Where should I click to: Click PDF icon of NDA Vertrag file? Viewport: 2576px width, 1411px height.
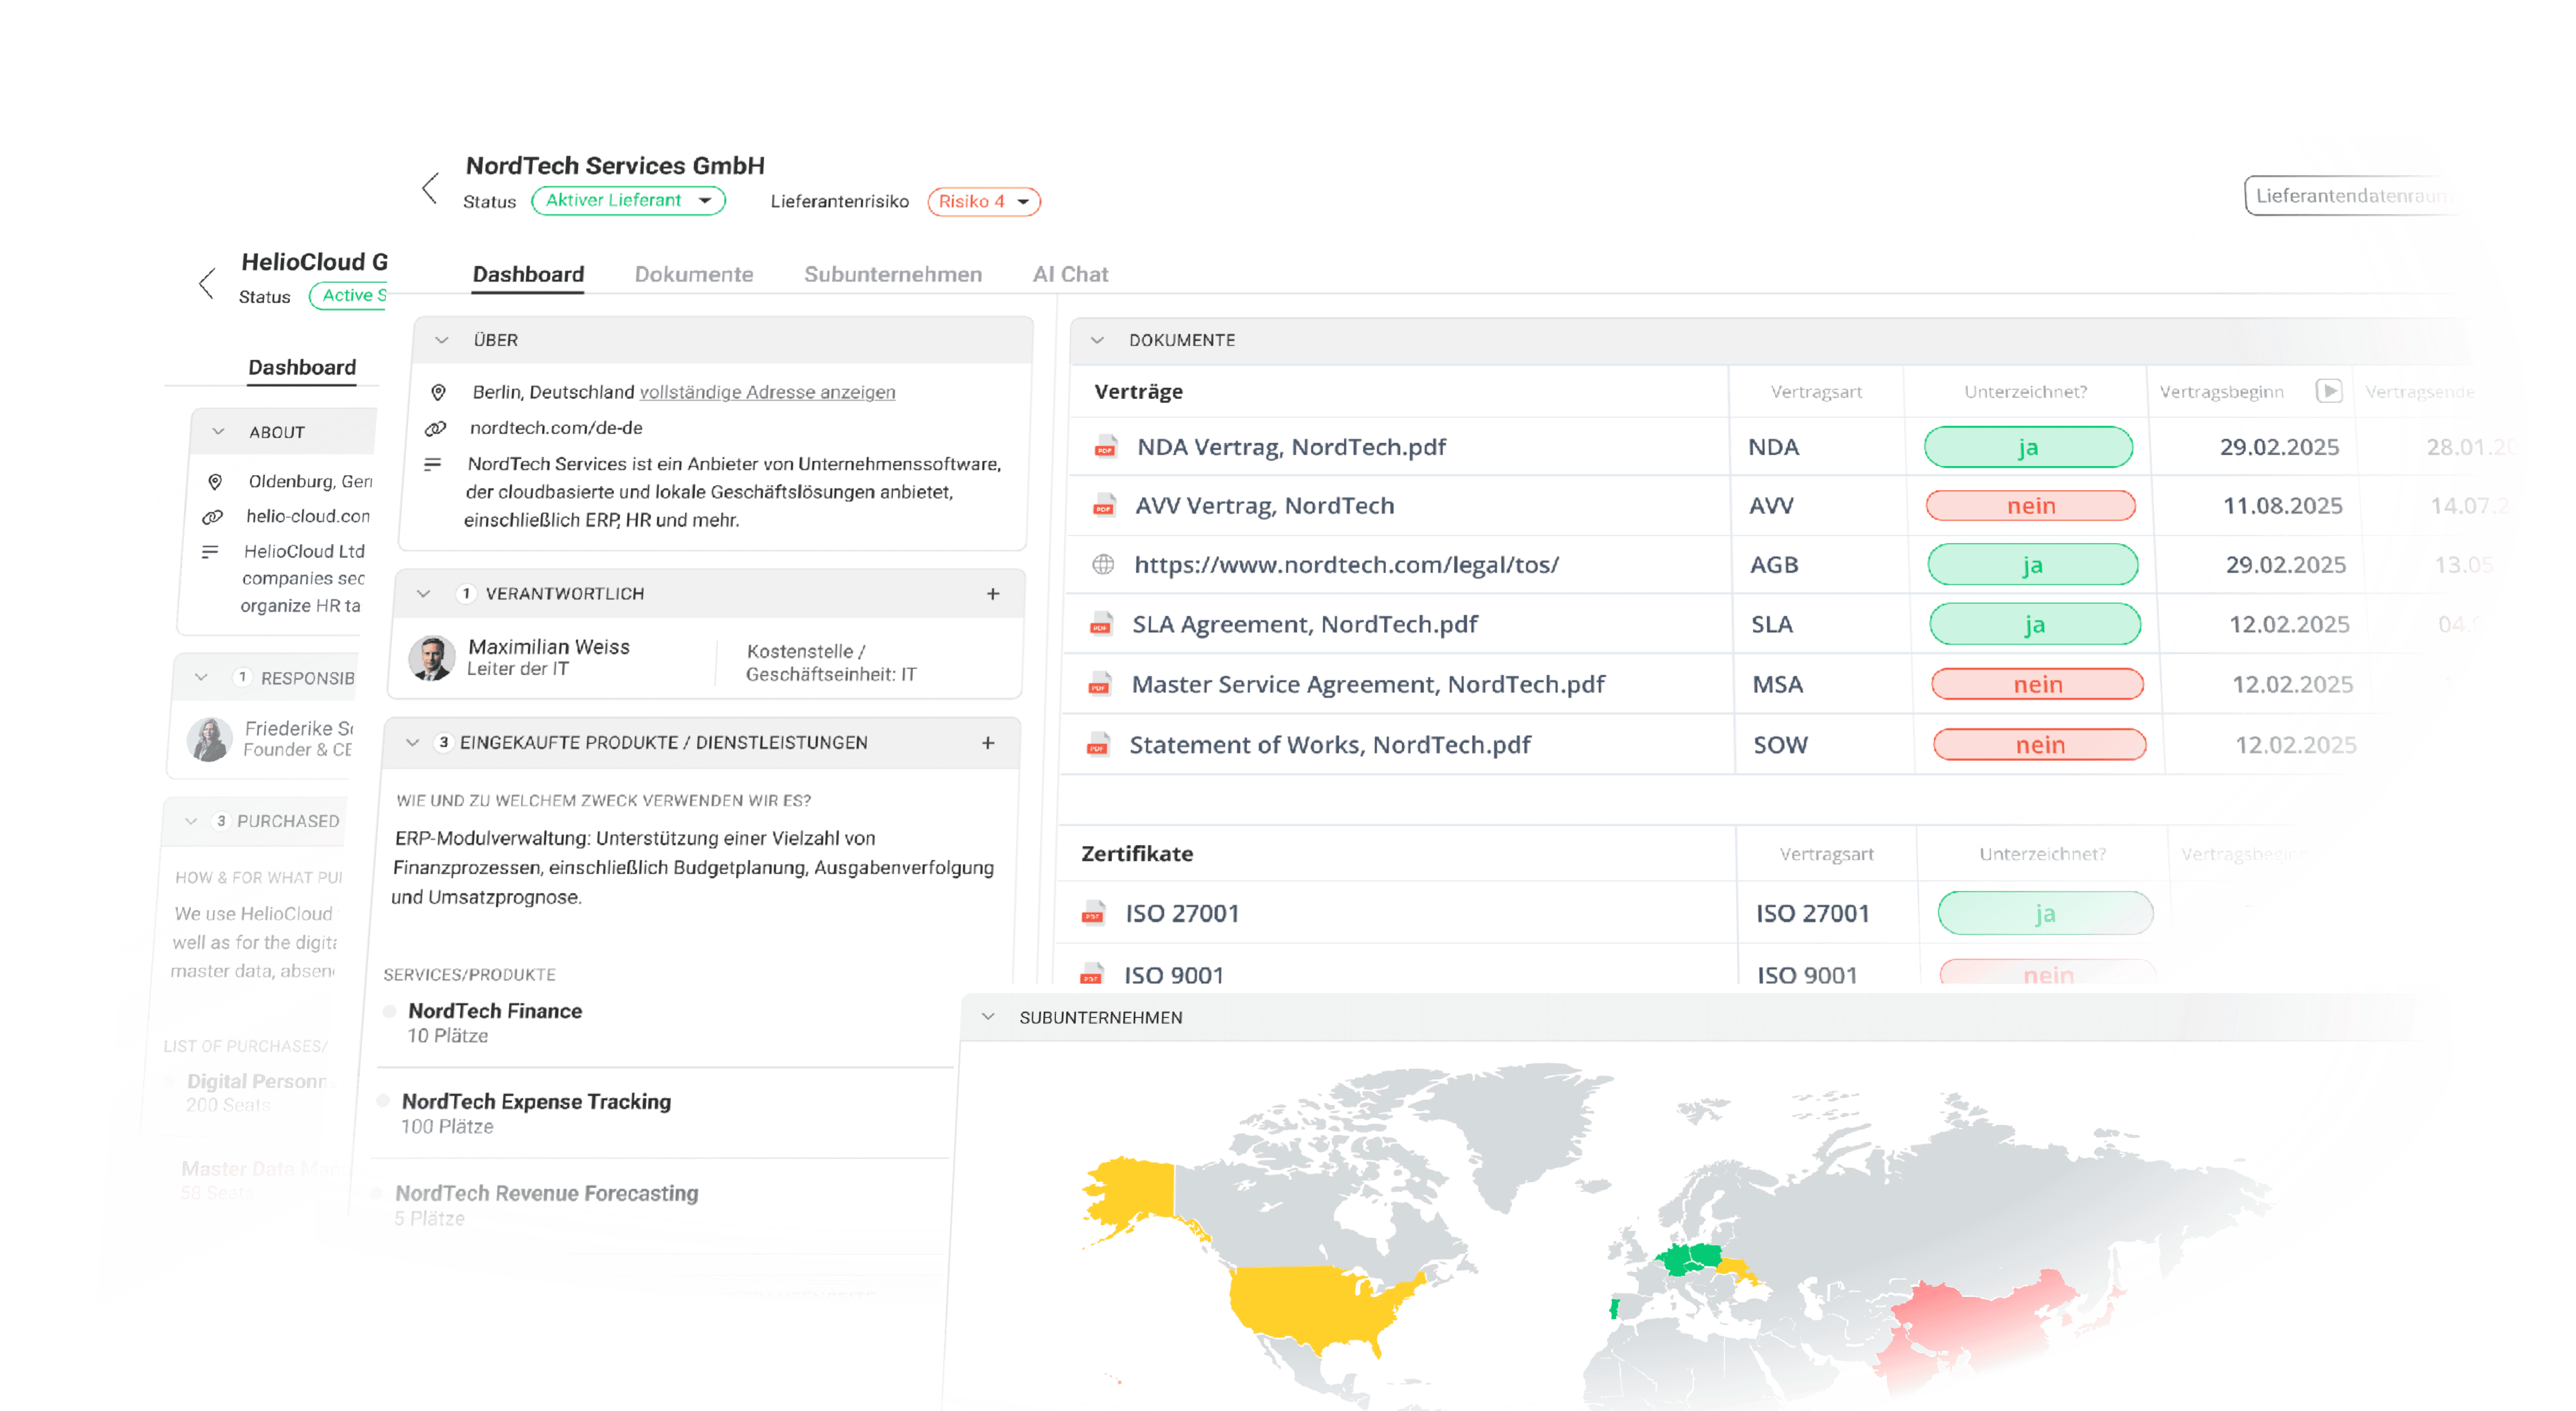pyautogui.click(x=1105, y=446)
